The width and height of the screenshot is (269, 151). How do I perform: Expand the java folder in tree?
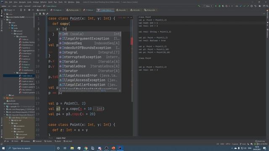tap(10, 25)
